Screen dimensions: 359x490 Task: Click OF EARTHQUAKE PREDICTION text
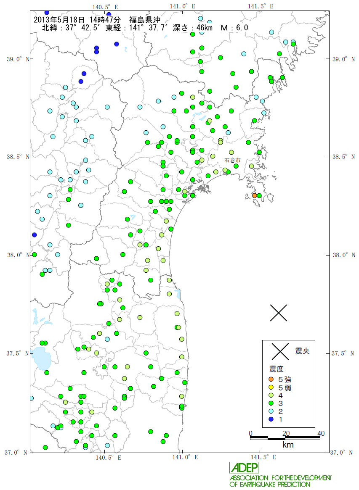270,485
